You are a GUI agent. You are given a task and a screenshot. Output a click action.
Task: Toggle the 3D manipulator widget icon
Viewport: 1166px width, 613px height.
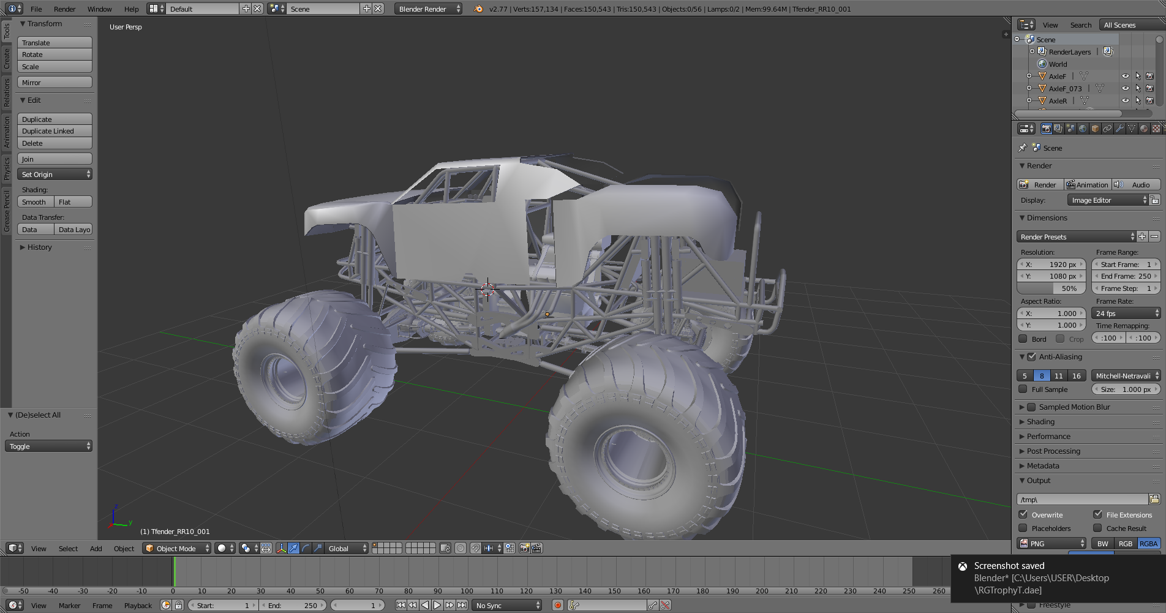click(x=281, y=548)
